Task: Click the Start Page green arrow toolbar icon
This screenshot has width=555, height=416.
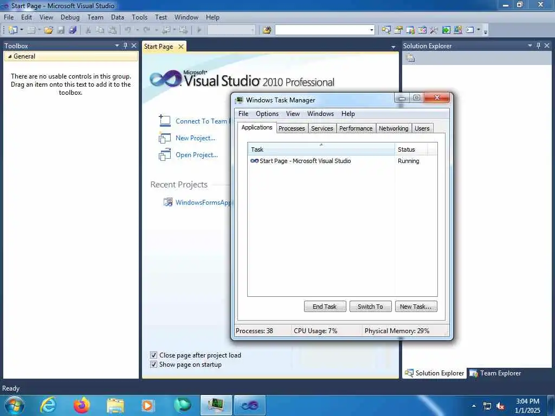Action: pyautogui.click(x=446, y=30)
